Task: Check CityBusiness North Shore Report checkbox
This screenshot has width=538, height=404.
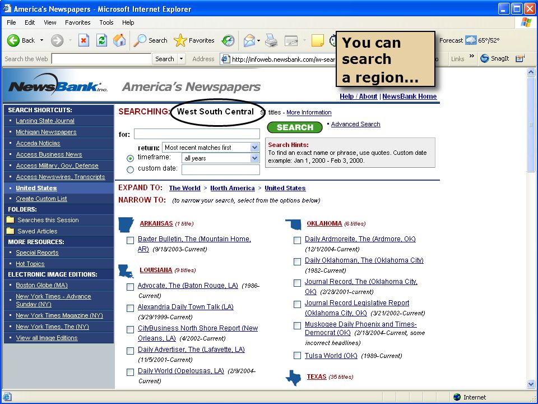Action: (131, 329)
